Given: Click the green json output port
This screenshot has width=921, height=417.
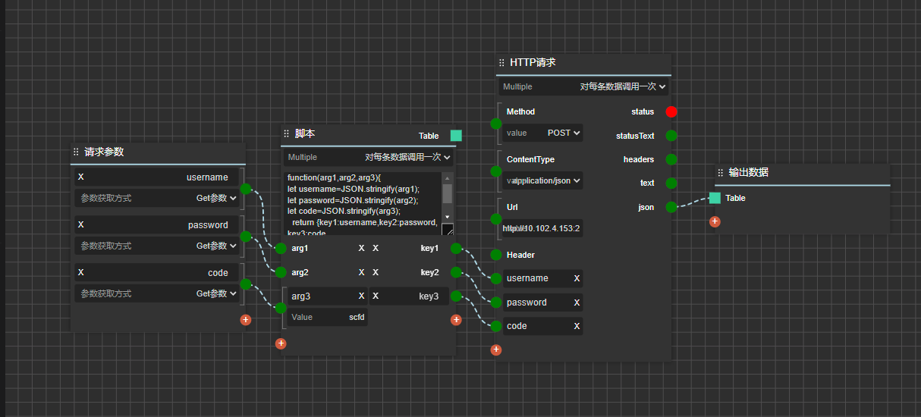Looking at the screenshot, I should tap(671, 207).
